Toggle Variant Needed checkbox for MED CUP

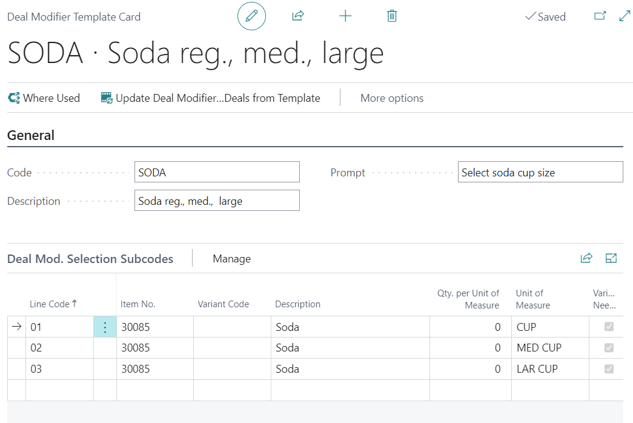click(609, 348)
